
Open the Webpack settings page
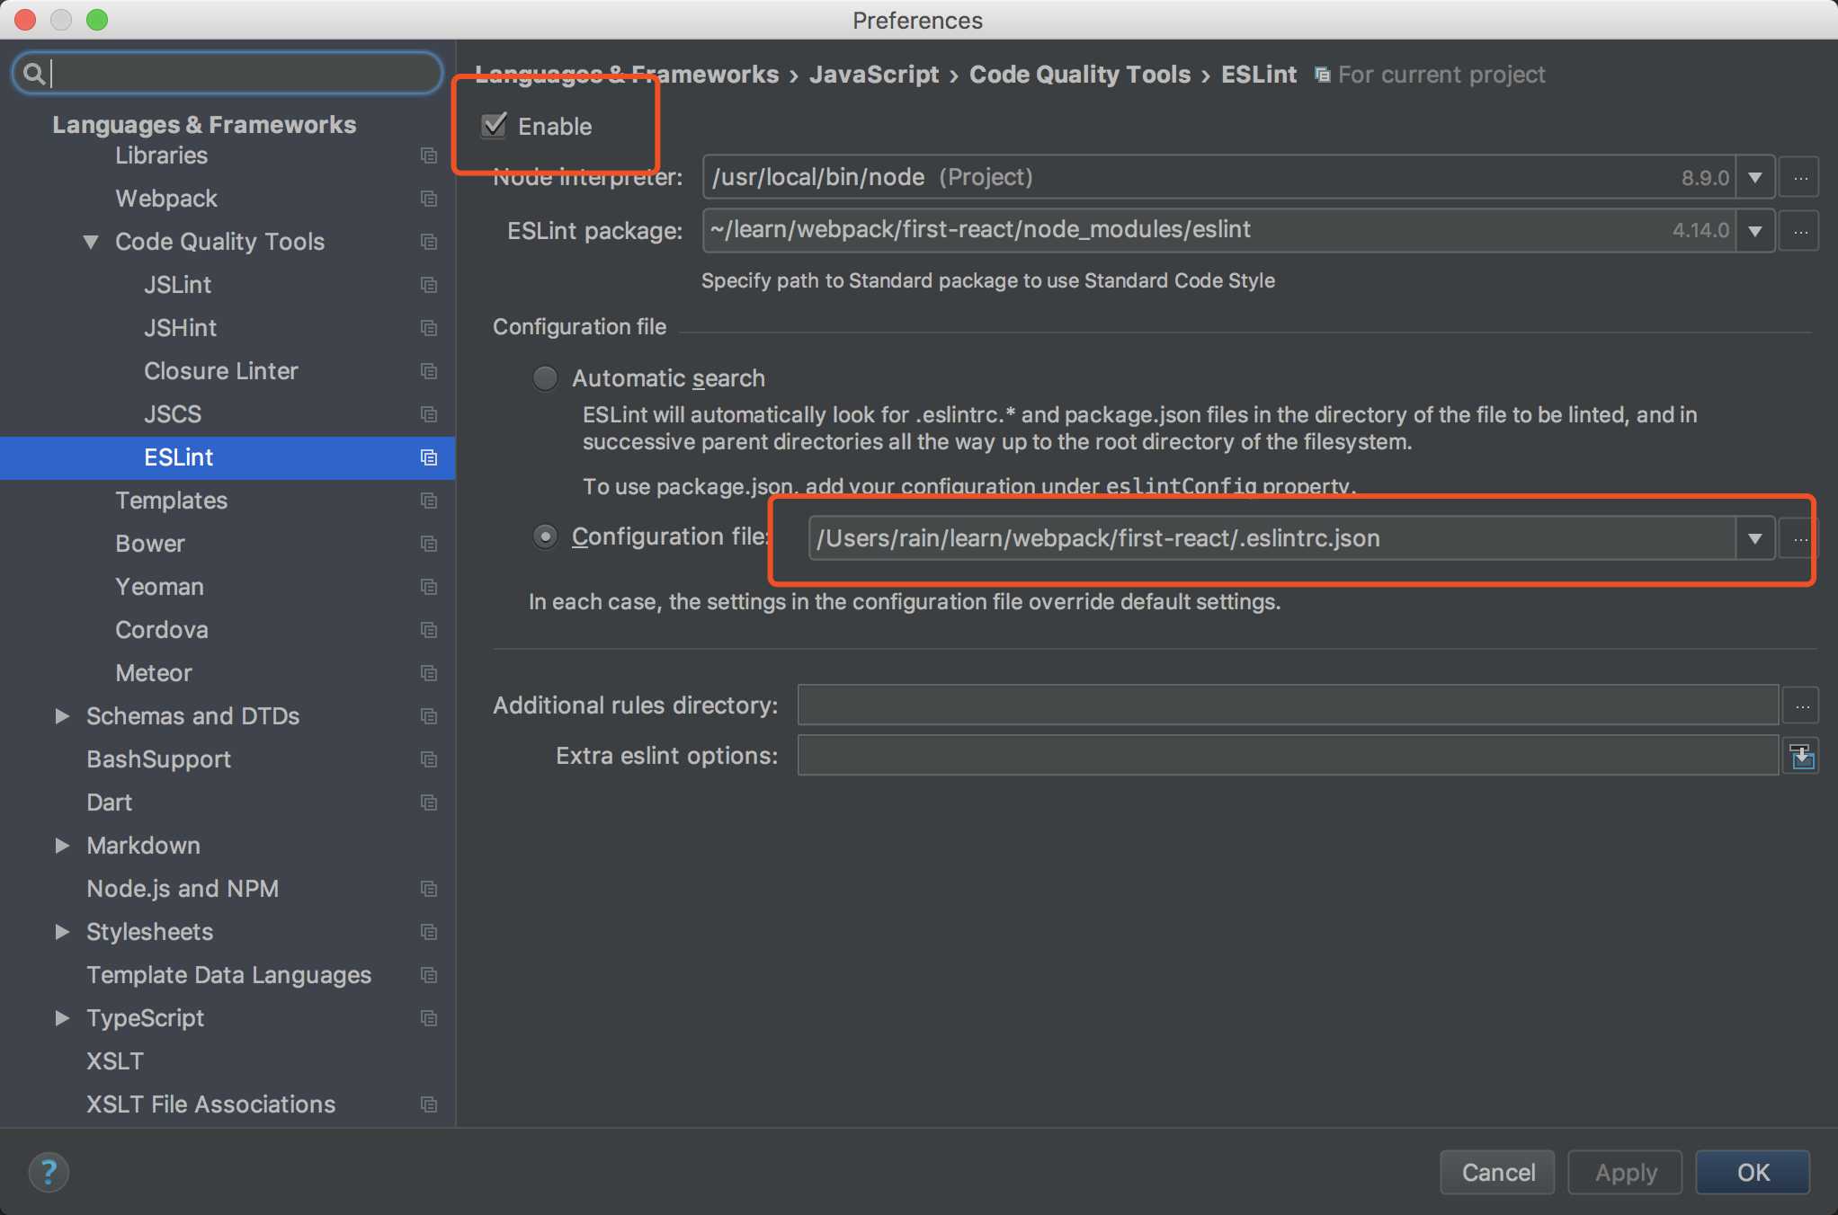click(166, 199)
